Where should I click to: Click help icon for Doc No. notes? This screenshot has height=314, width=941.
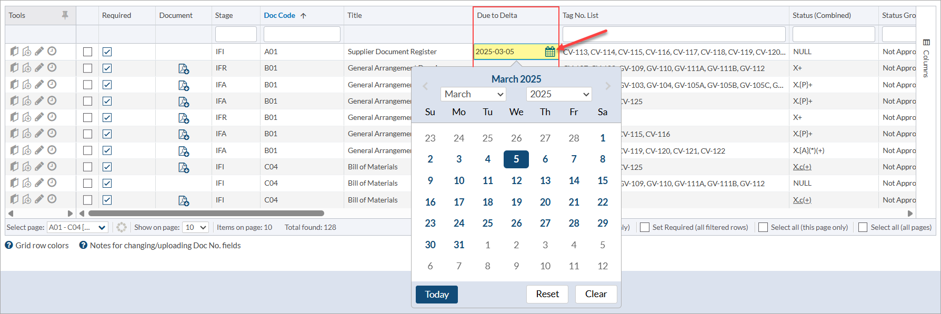pos(83,245)
